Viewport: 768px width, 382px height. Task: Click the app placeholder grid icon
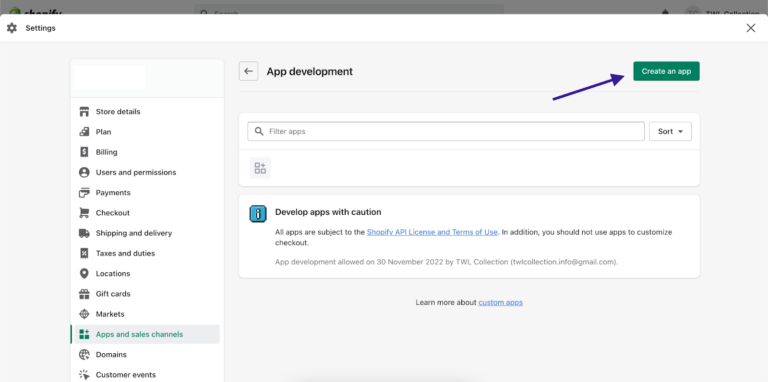pos(260,168)
